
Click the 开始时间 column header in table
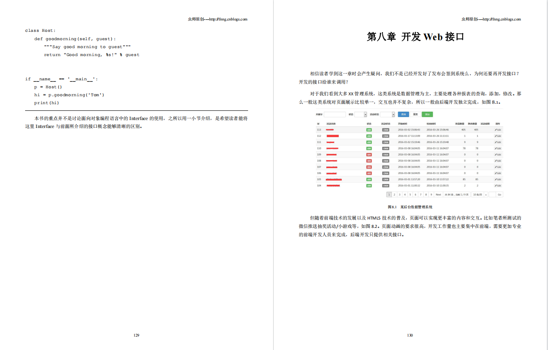coord(402,124)
